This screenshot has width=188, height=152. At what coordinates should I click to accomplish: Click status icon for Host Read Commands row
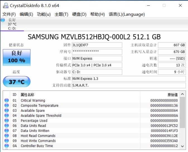coord(7,136)
